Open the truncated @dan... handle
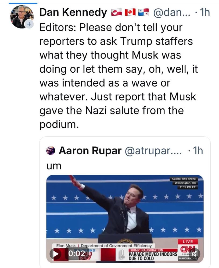Image resolution: width=219 pixels, height=268 pixels. [x=172, y=12]
